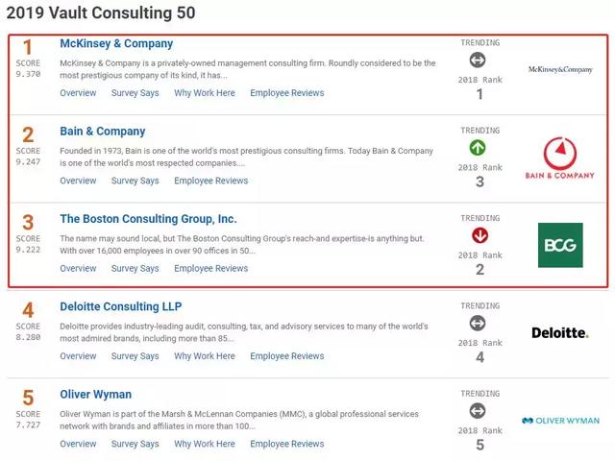Viewport: 615px width, 461px height.
Task: Click McKinsey's unchanged trending arrow icon
Action: (478, 60)
